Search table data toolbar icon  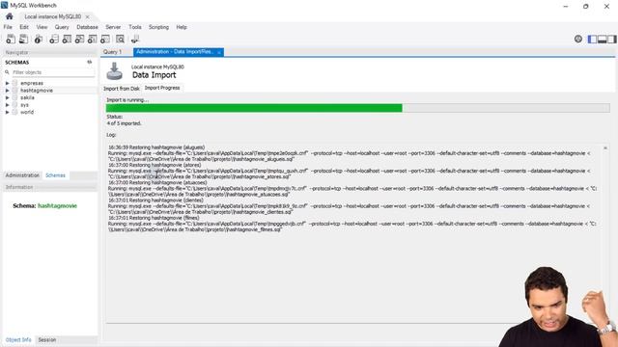(120, 39)
